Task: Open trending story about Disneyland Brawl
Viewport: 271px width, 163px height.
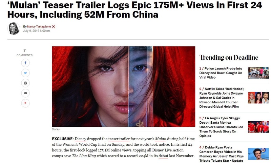Action: [221, 73]
